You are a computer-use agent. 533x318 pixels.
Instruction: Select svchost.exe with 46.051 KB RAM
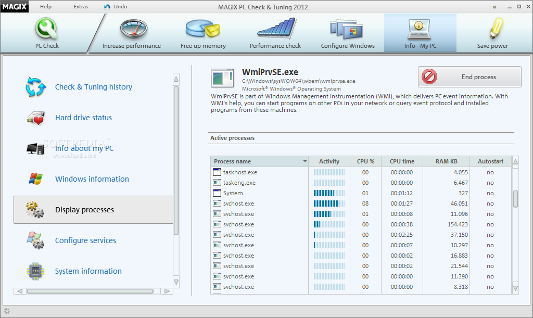click(x=361, y=203)
